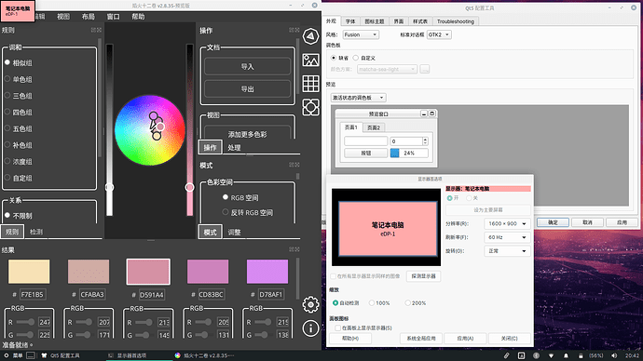Open the network tray icon
643x361 pixels.
[551, 355]
